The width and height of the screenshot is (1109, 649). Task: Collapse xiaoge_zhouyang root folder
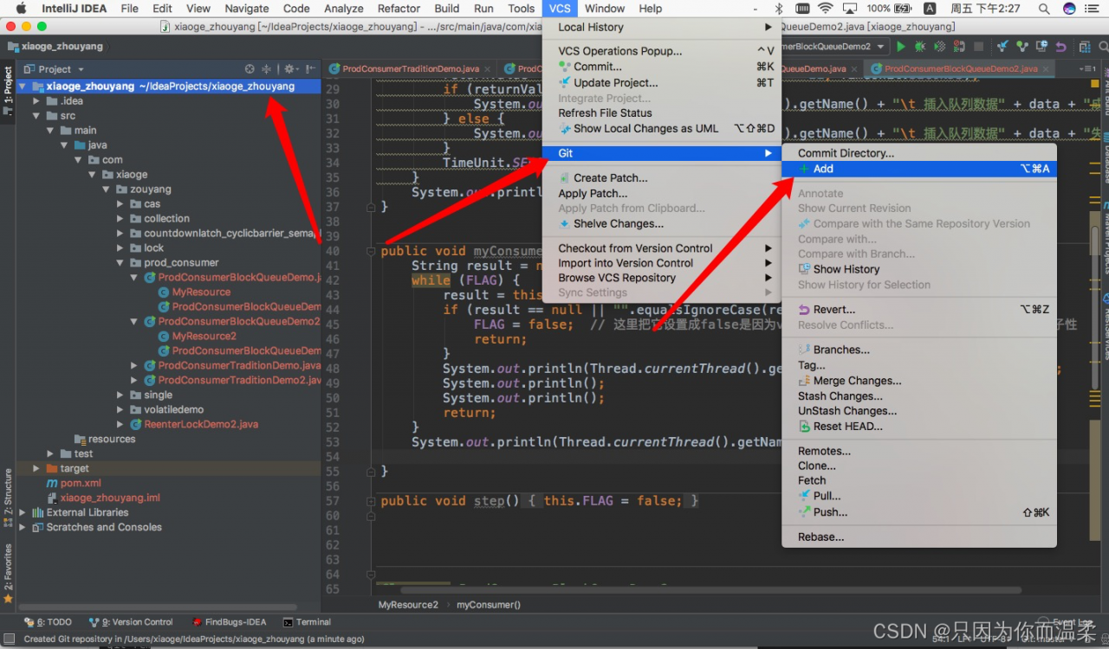(x=23, y=87)
